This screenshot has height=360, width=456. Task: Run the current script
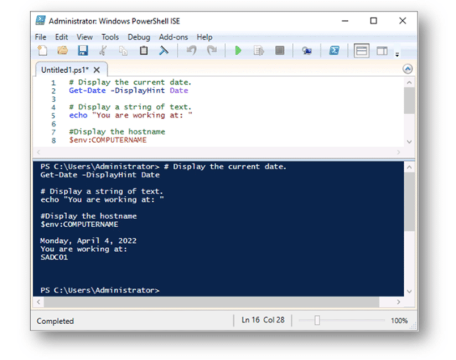(x=238, y=51)
